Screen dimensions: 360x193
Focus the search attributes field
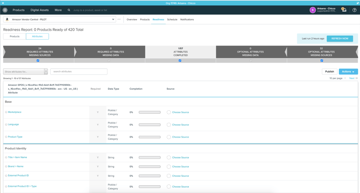tap(79, 71)
